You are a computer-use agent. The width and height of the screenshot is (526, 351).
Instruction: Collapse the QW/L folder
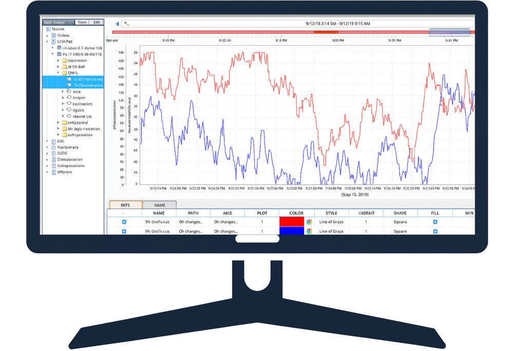58,72
